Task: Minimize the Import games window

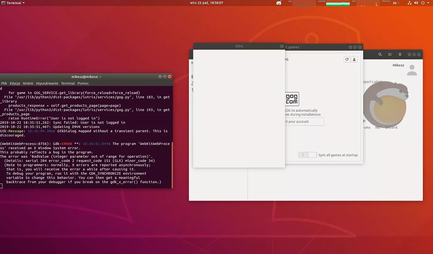Action: click(x=350, y=47)
